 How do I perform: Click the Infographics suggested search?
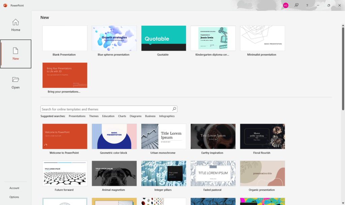[166, 116]
